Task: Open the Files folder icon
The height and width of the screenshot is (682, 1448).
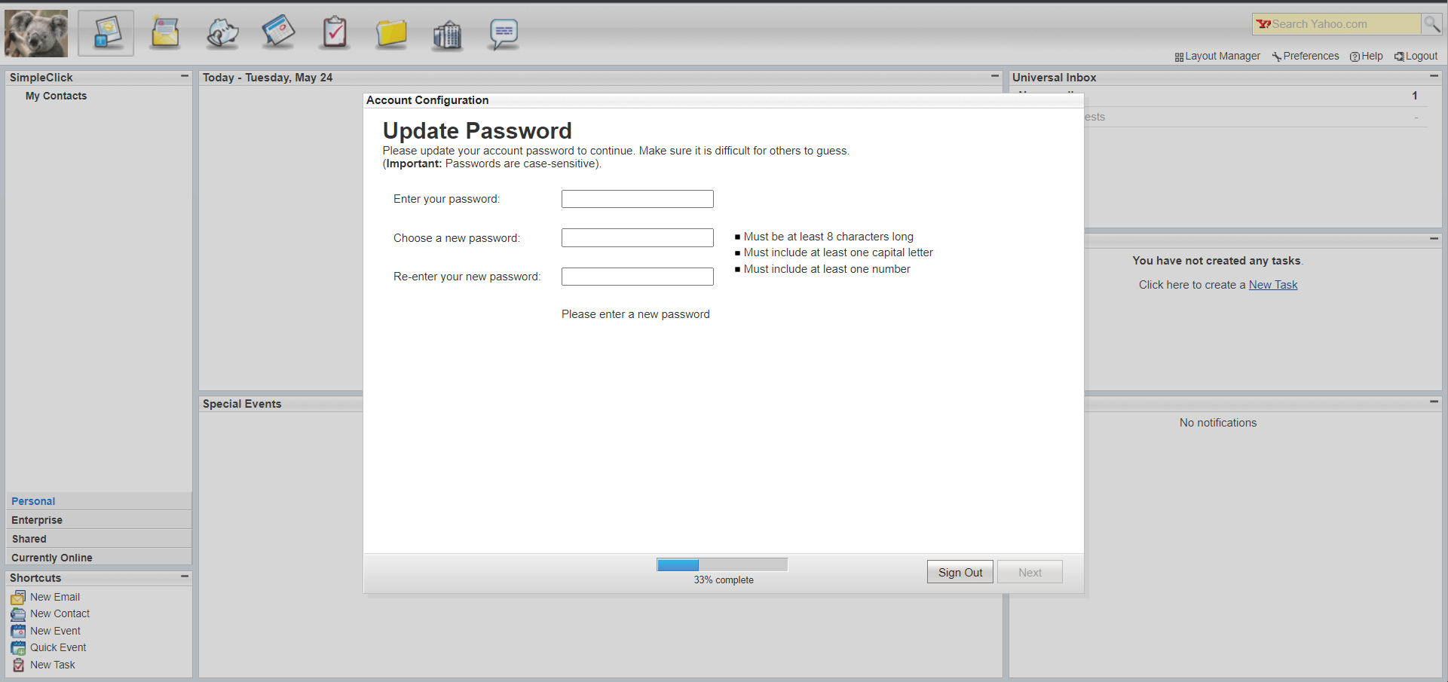Action: point(391,33)
